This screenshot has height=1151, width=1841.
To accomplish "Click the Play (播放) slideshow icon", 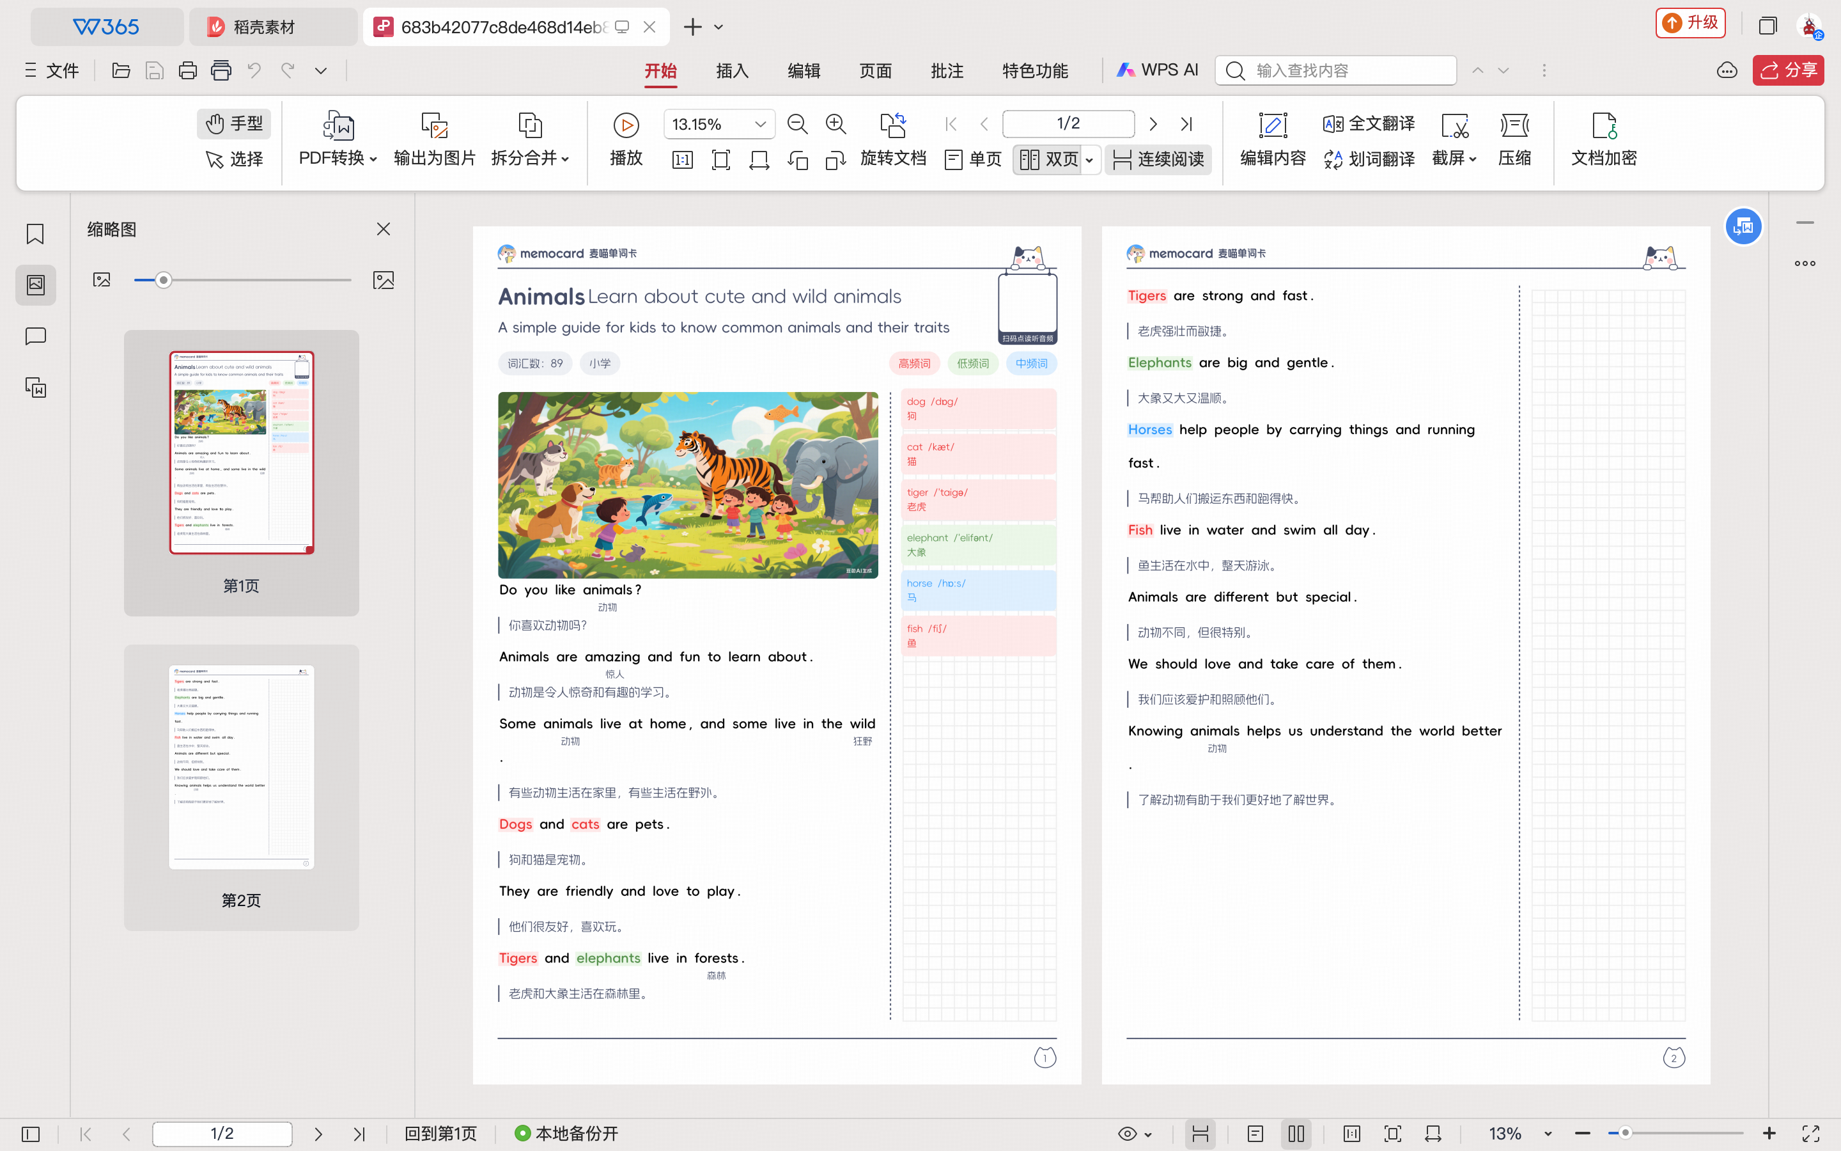I will 626,125.
